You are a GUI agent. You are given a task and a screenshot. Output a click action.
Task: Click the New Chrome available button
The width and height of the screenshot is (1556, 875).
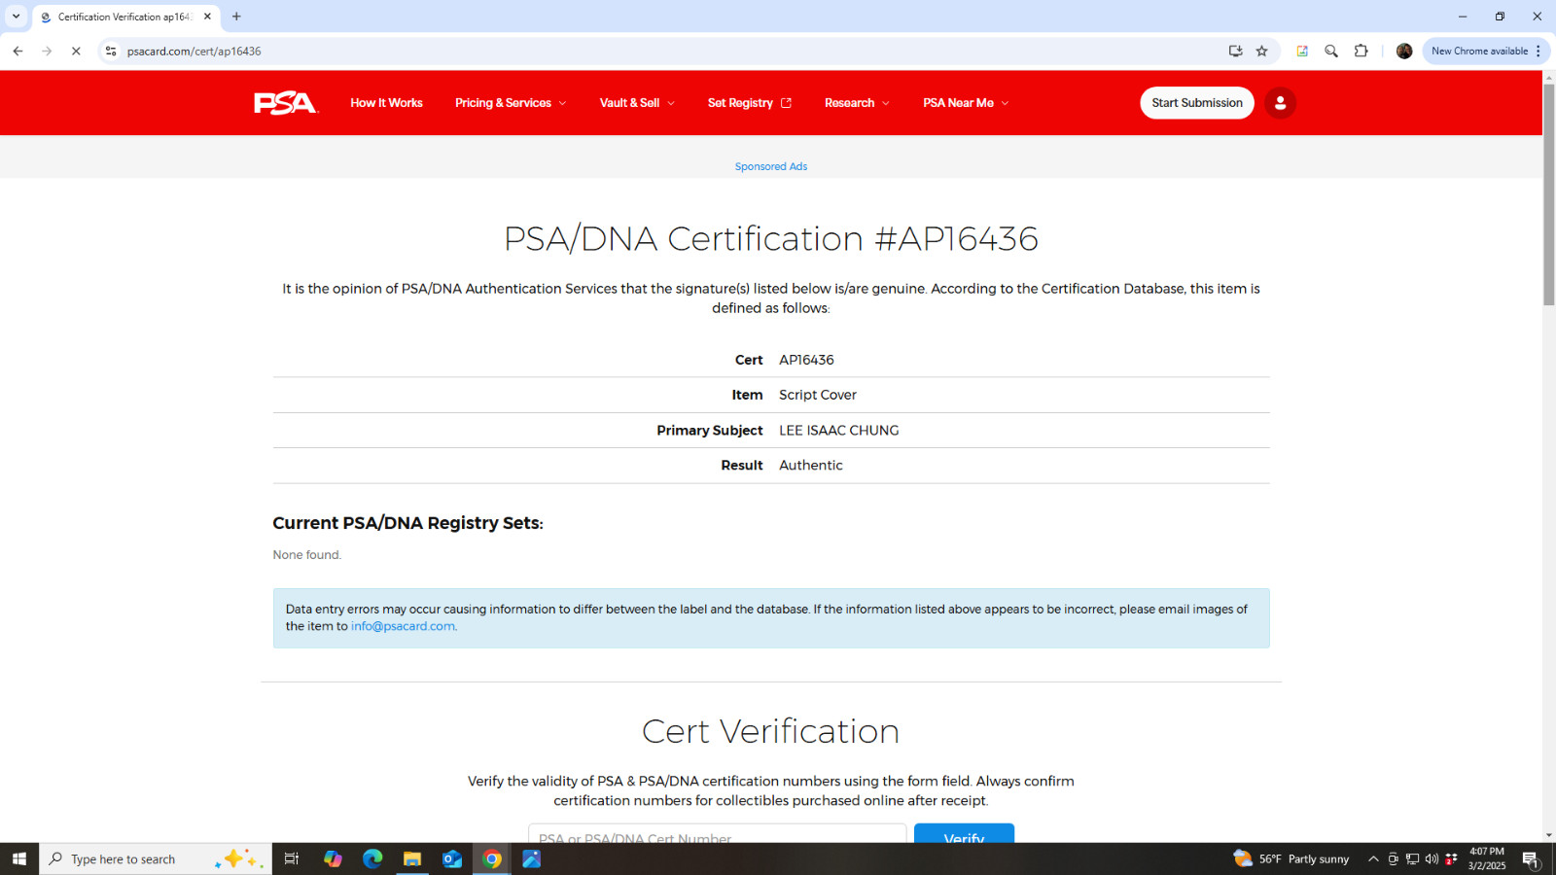[1479, 52]
